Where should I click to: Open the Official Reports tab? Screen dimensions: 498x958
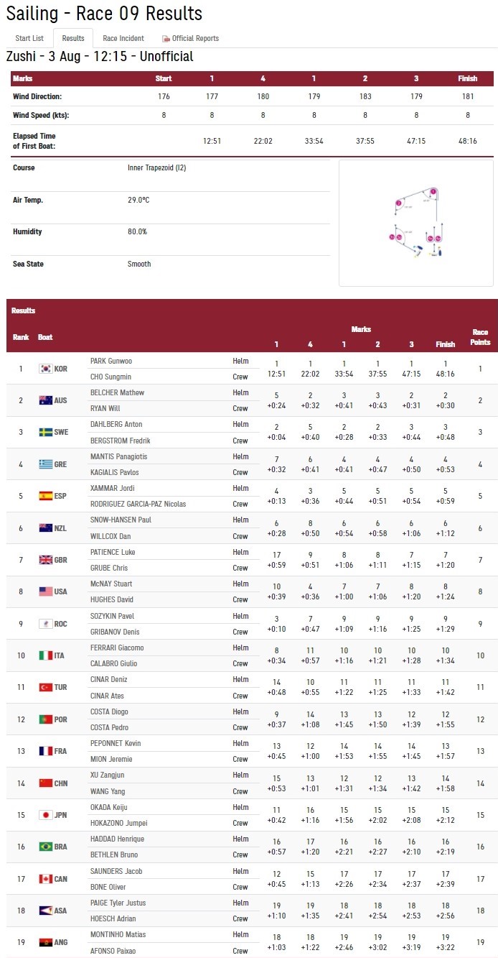click(190, 38)
